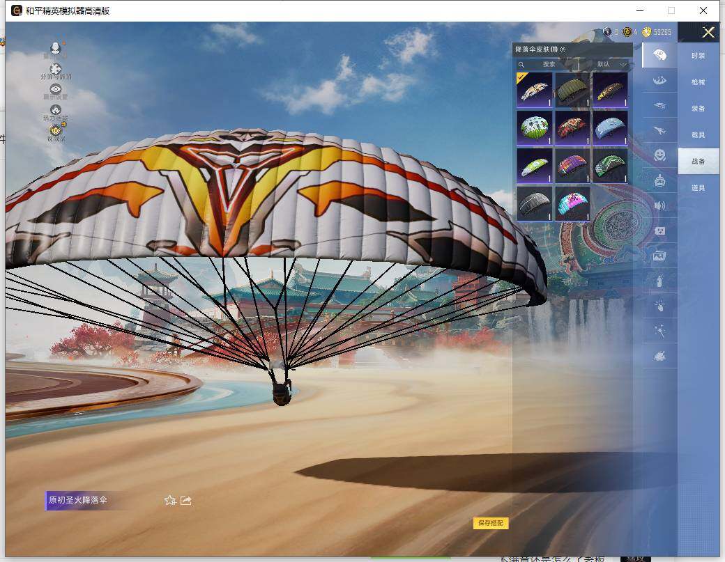Open the picture gallery category icon
This screenshot has width=725, height=562.
pyautogui.click(x=659, y=256)
